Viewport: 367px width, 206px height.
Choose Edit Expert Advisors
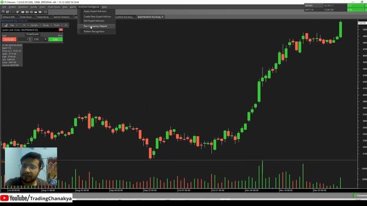click(94, 21)
